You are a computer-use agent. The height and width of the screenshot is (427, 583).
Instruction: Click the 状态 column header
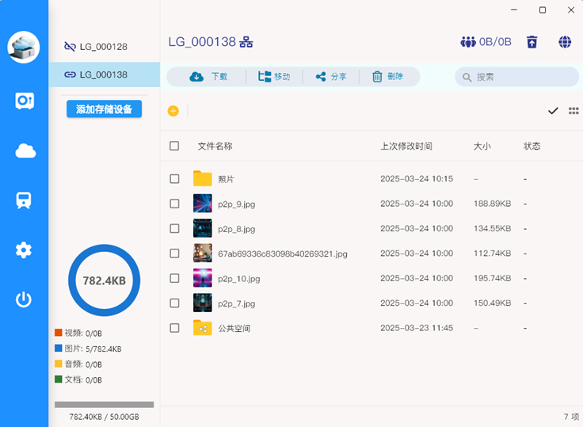point(532,147)
